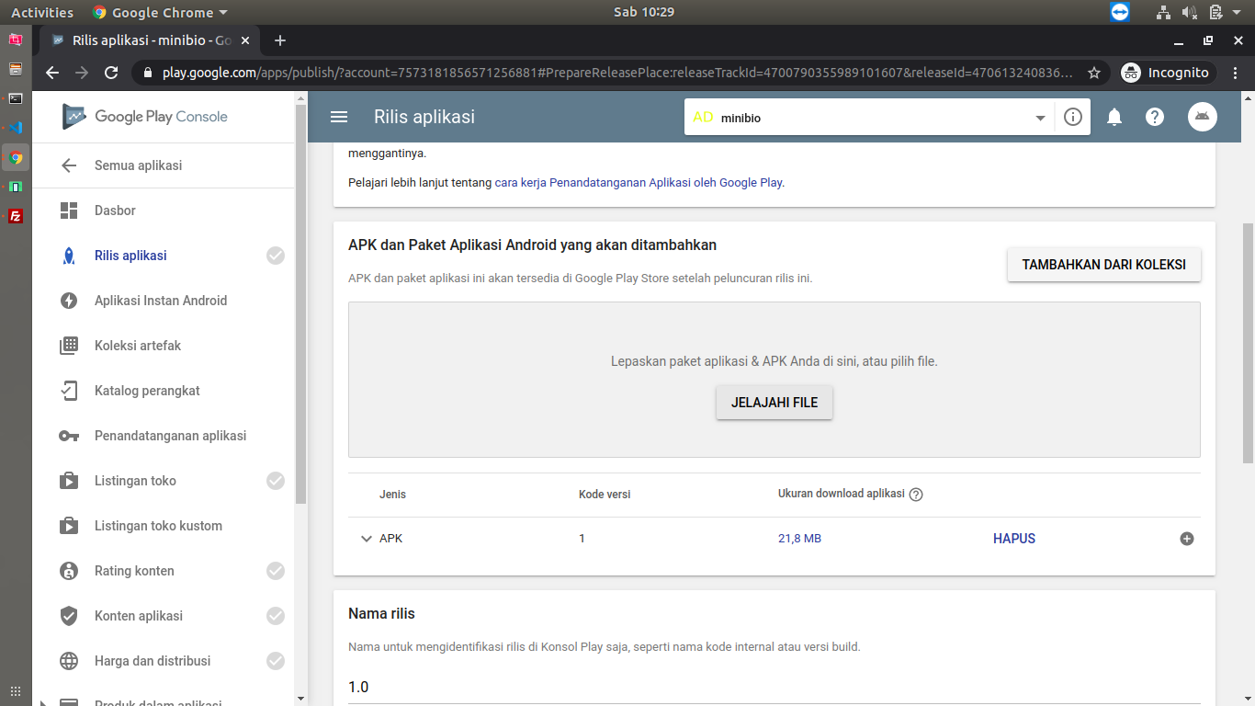
Task: Click the help icon next to Ukuran download aplikasi
Action: coord(916,495)
